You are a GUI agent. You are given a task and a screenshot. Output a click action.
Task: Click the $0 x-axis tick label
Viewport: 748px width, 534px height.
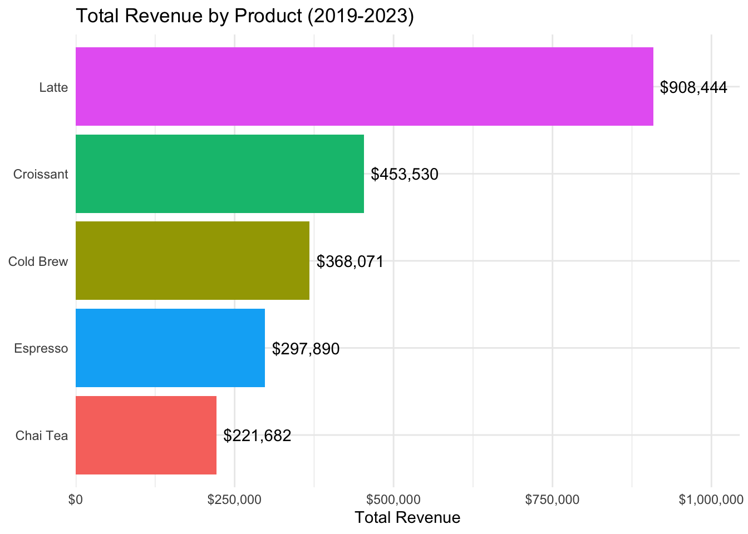coord(76,500)
